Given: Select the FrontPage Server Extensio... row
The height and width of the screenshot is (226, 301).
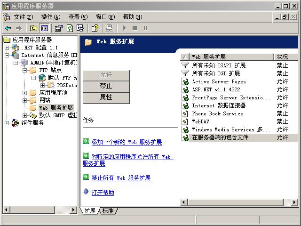Looking at the screenshot, I should (239, 97).
